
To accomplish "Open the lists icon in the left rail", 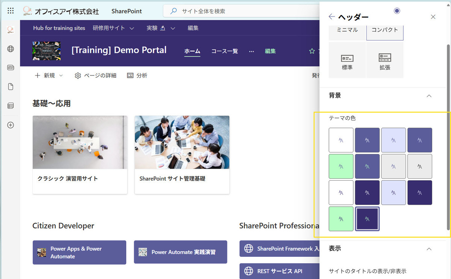I will coord(11,106).
